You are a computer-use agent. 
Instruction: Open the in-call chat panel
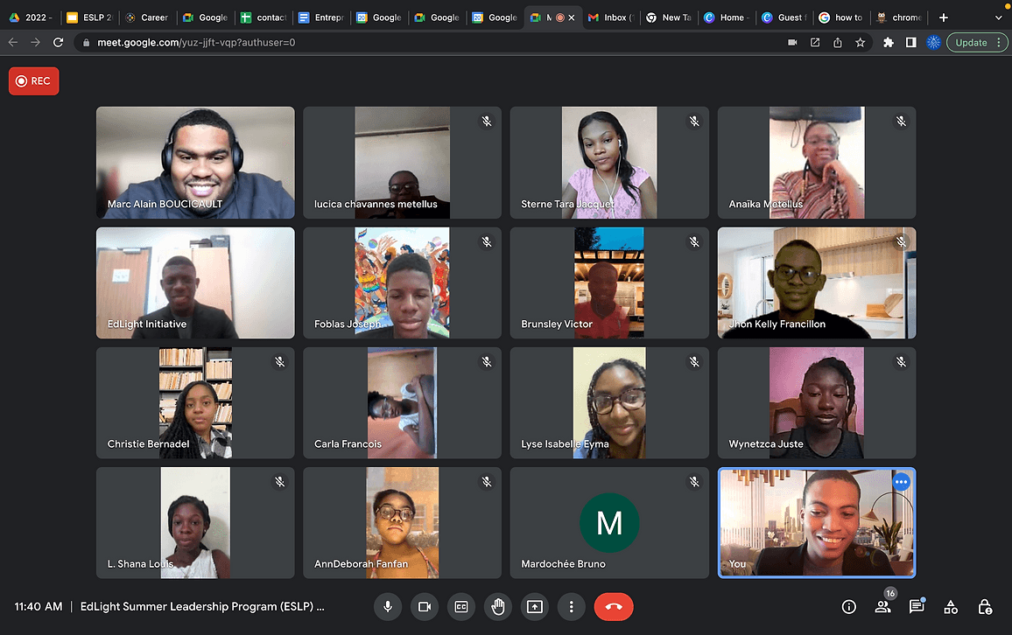click(x=916, y=606)
